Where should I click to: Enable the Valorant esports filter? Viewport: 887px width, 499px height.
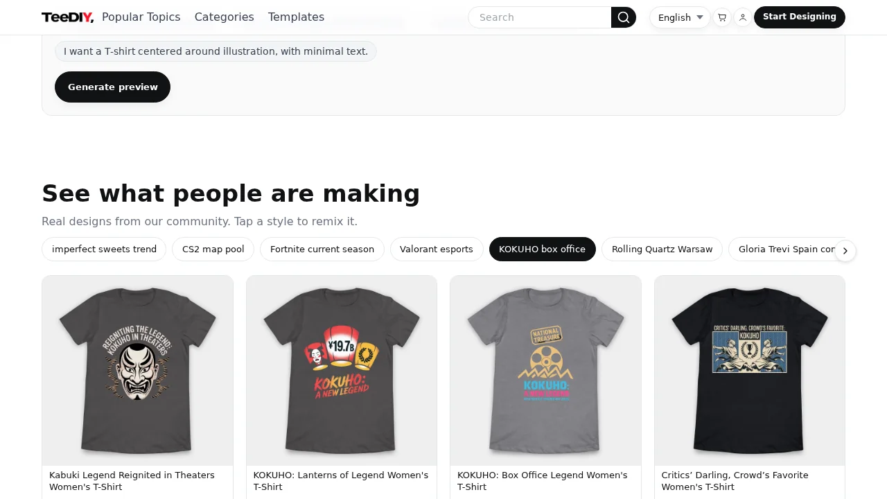click(437, 249)
